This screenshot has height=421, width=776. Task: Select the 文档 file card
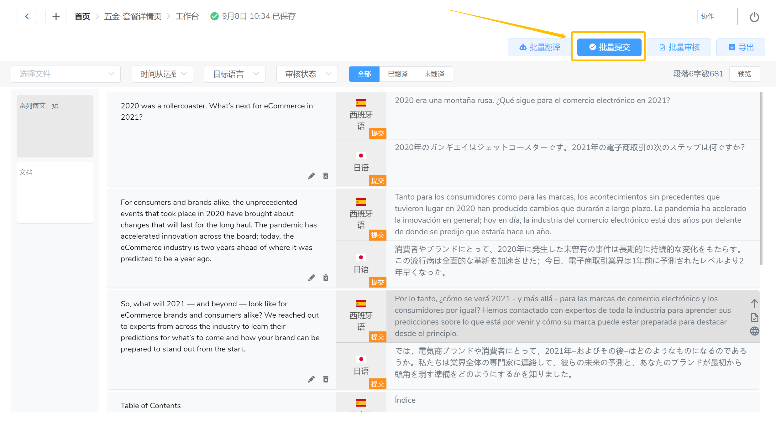55,192
